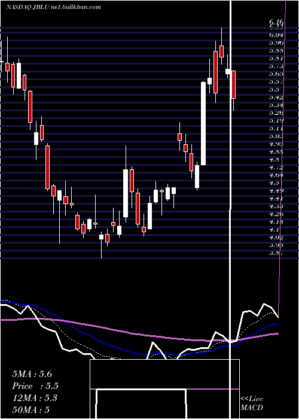Click the 5.34 price axis label

pos(276,105)
